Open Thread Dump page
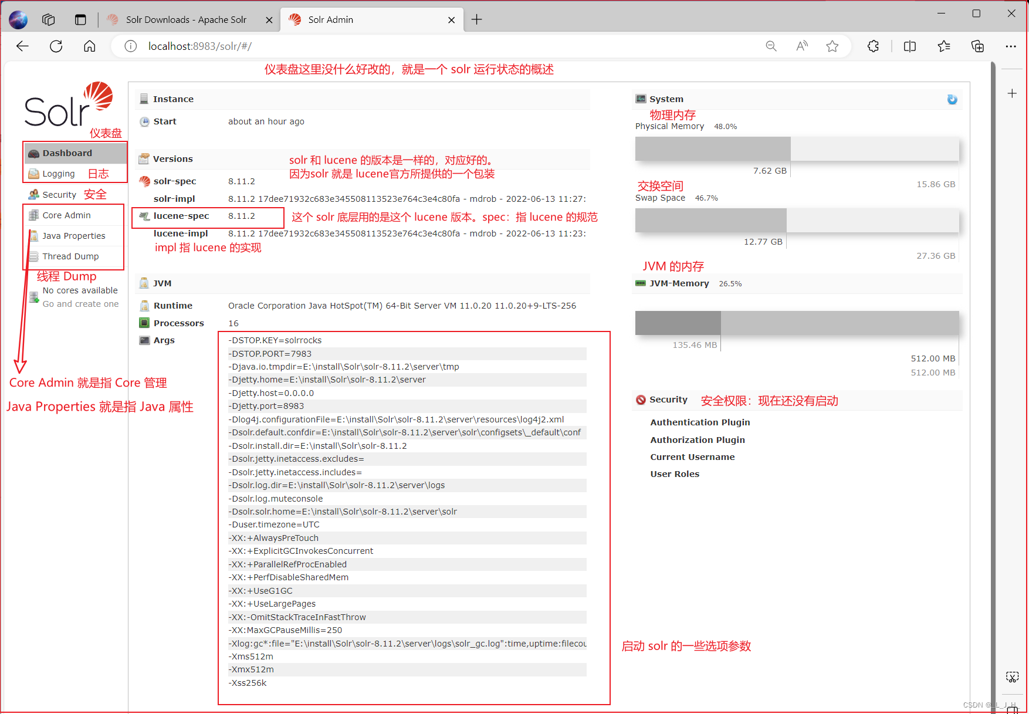 click(70, 256)
